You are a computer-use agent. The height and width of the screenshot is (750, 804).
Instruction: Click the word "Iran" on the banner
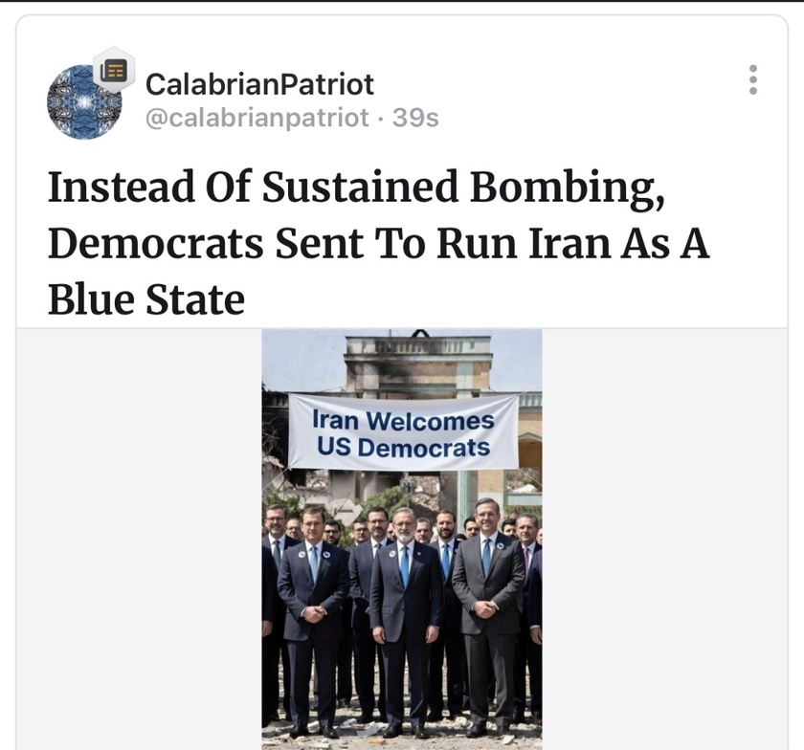(x=336, y=420)
